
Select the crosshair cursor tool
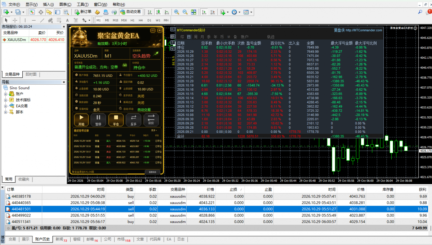(15, 20)
